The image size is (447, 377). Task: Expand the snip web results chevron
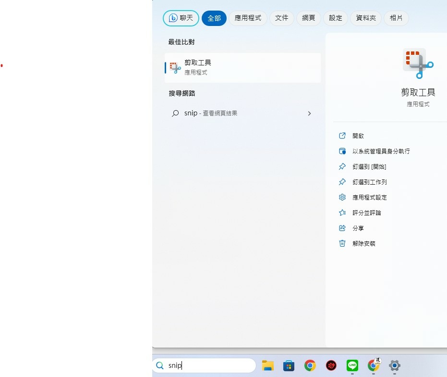tap(309, 113)
